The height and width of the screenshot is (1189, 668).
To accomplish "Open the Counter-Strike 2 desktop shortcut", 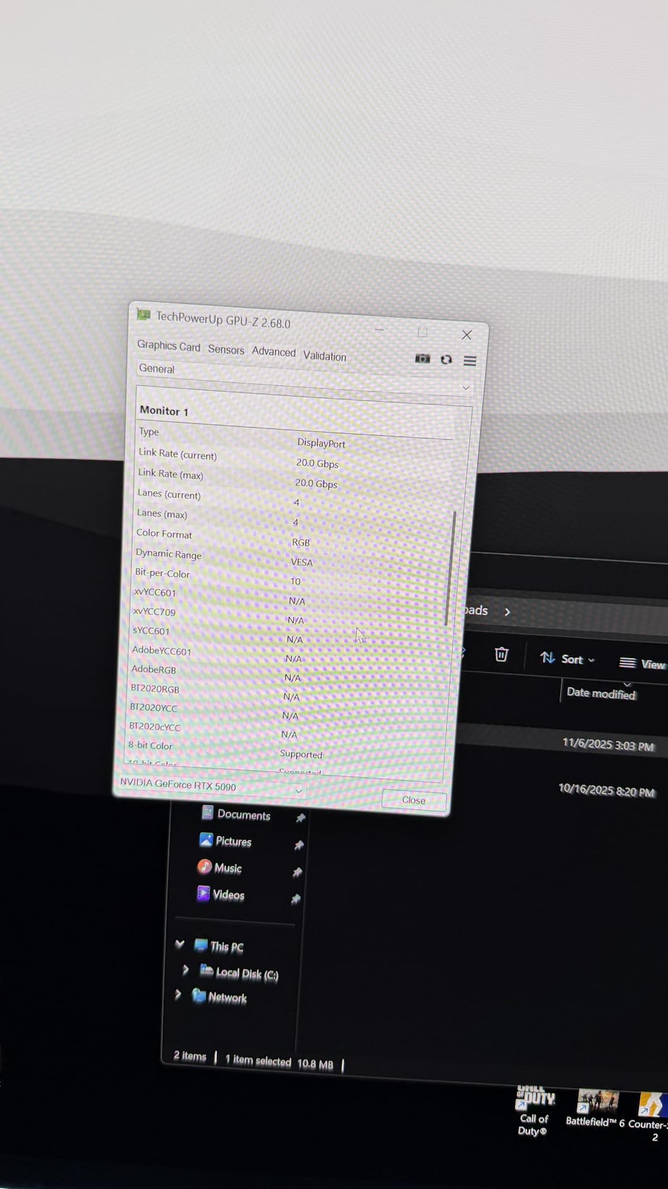I will tap(650, 1113).
